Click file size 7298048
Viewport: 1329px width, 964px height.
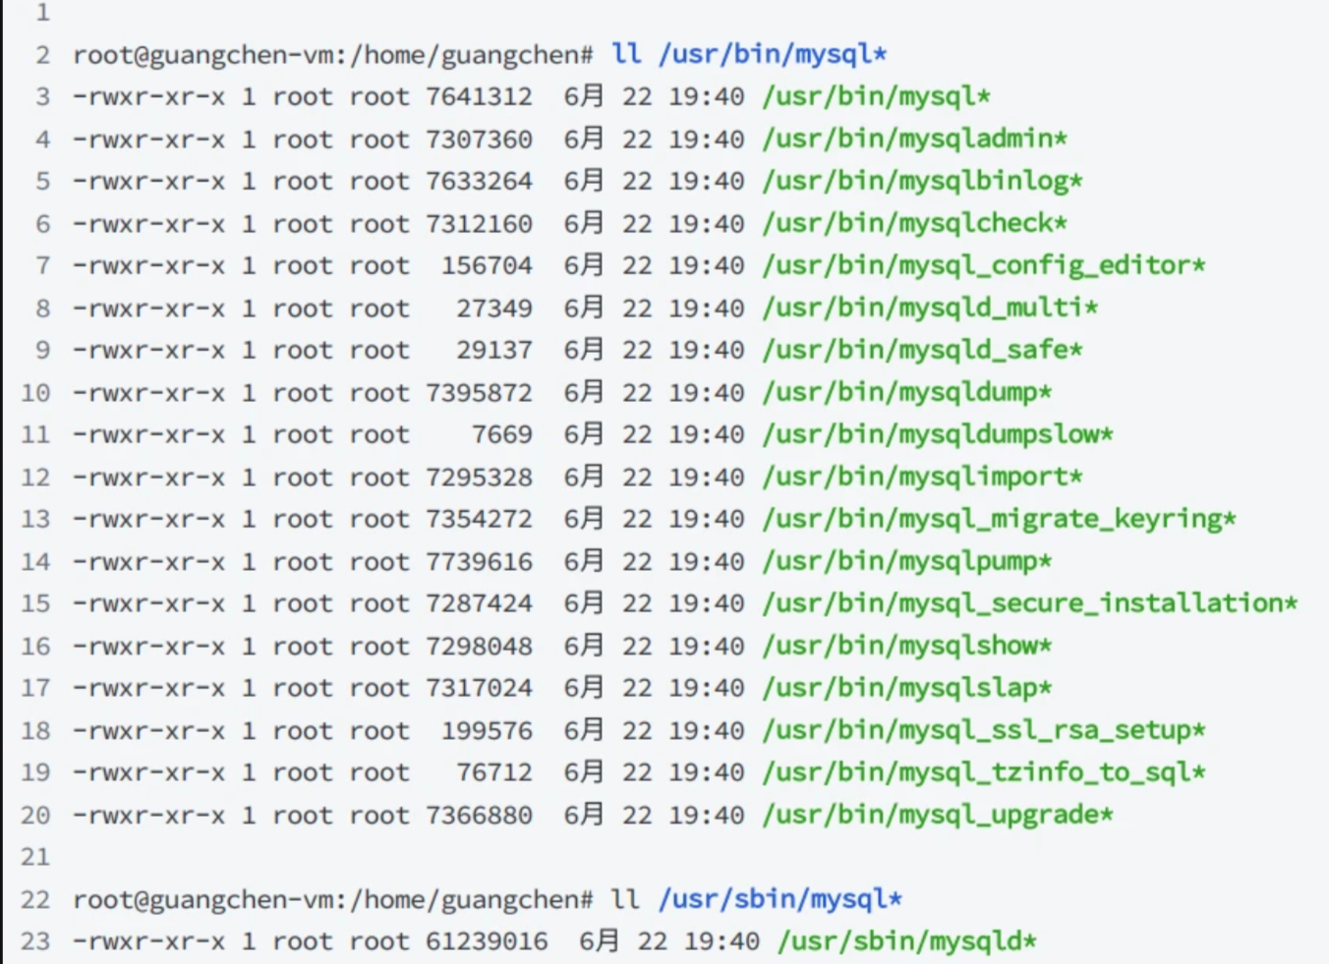point(479,646)
